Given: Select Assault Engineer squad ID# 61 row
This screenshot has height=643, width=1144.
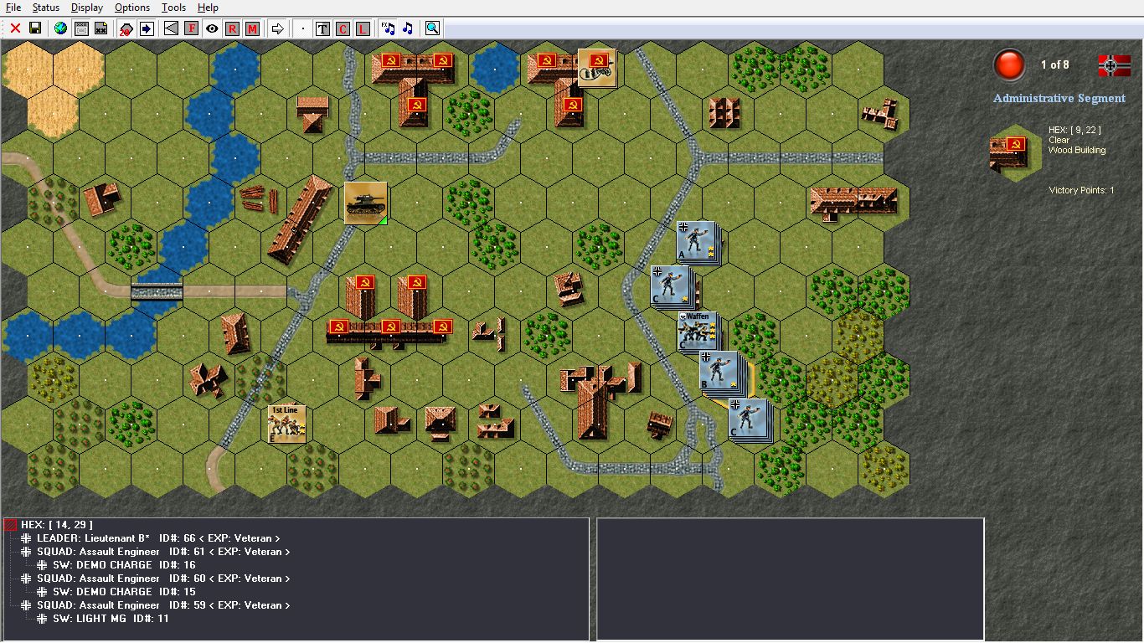Looking at the screenshot, I should [163, 552].
